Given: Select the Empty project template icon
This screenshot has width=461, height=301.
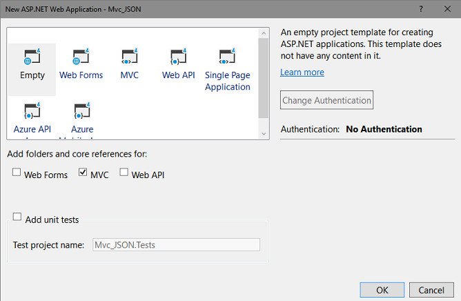Looking at the screenshot, I should 32,57.
